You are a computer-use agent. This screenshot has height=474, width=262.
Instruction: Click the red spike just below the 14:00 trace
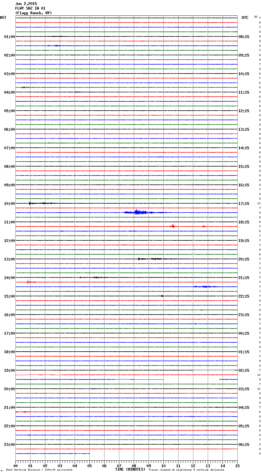(28, 281)
